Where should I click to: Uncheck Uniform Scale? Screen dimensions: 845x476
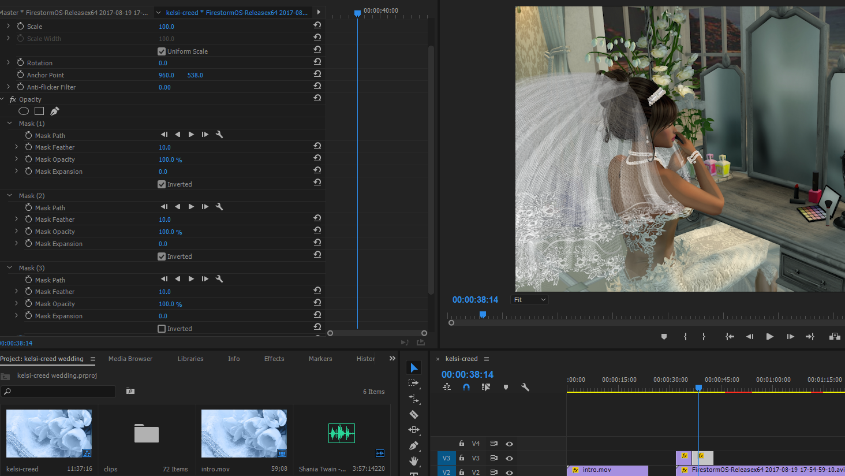[162, 51]
